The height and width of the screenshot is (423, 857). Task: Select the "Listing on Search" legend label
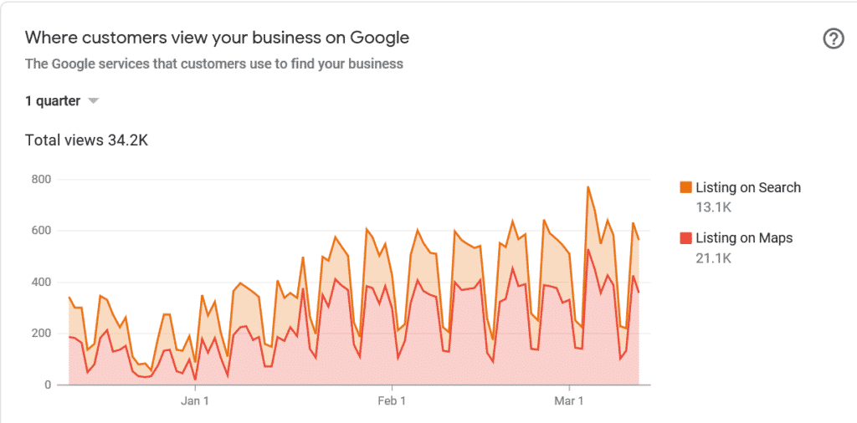(x=747, y=187)
